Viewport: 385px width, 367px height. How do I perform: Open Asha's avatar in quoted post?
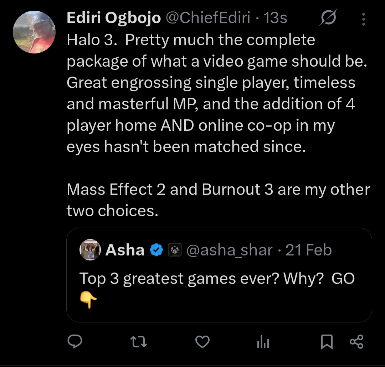(x=91, y=250)
